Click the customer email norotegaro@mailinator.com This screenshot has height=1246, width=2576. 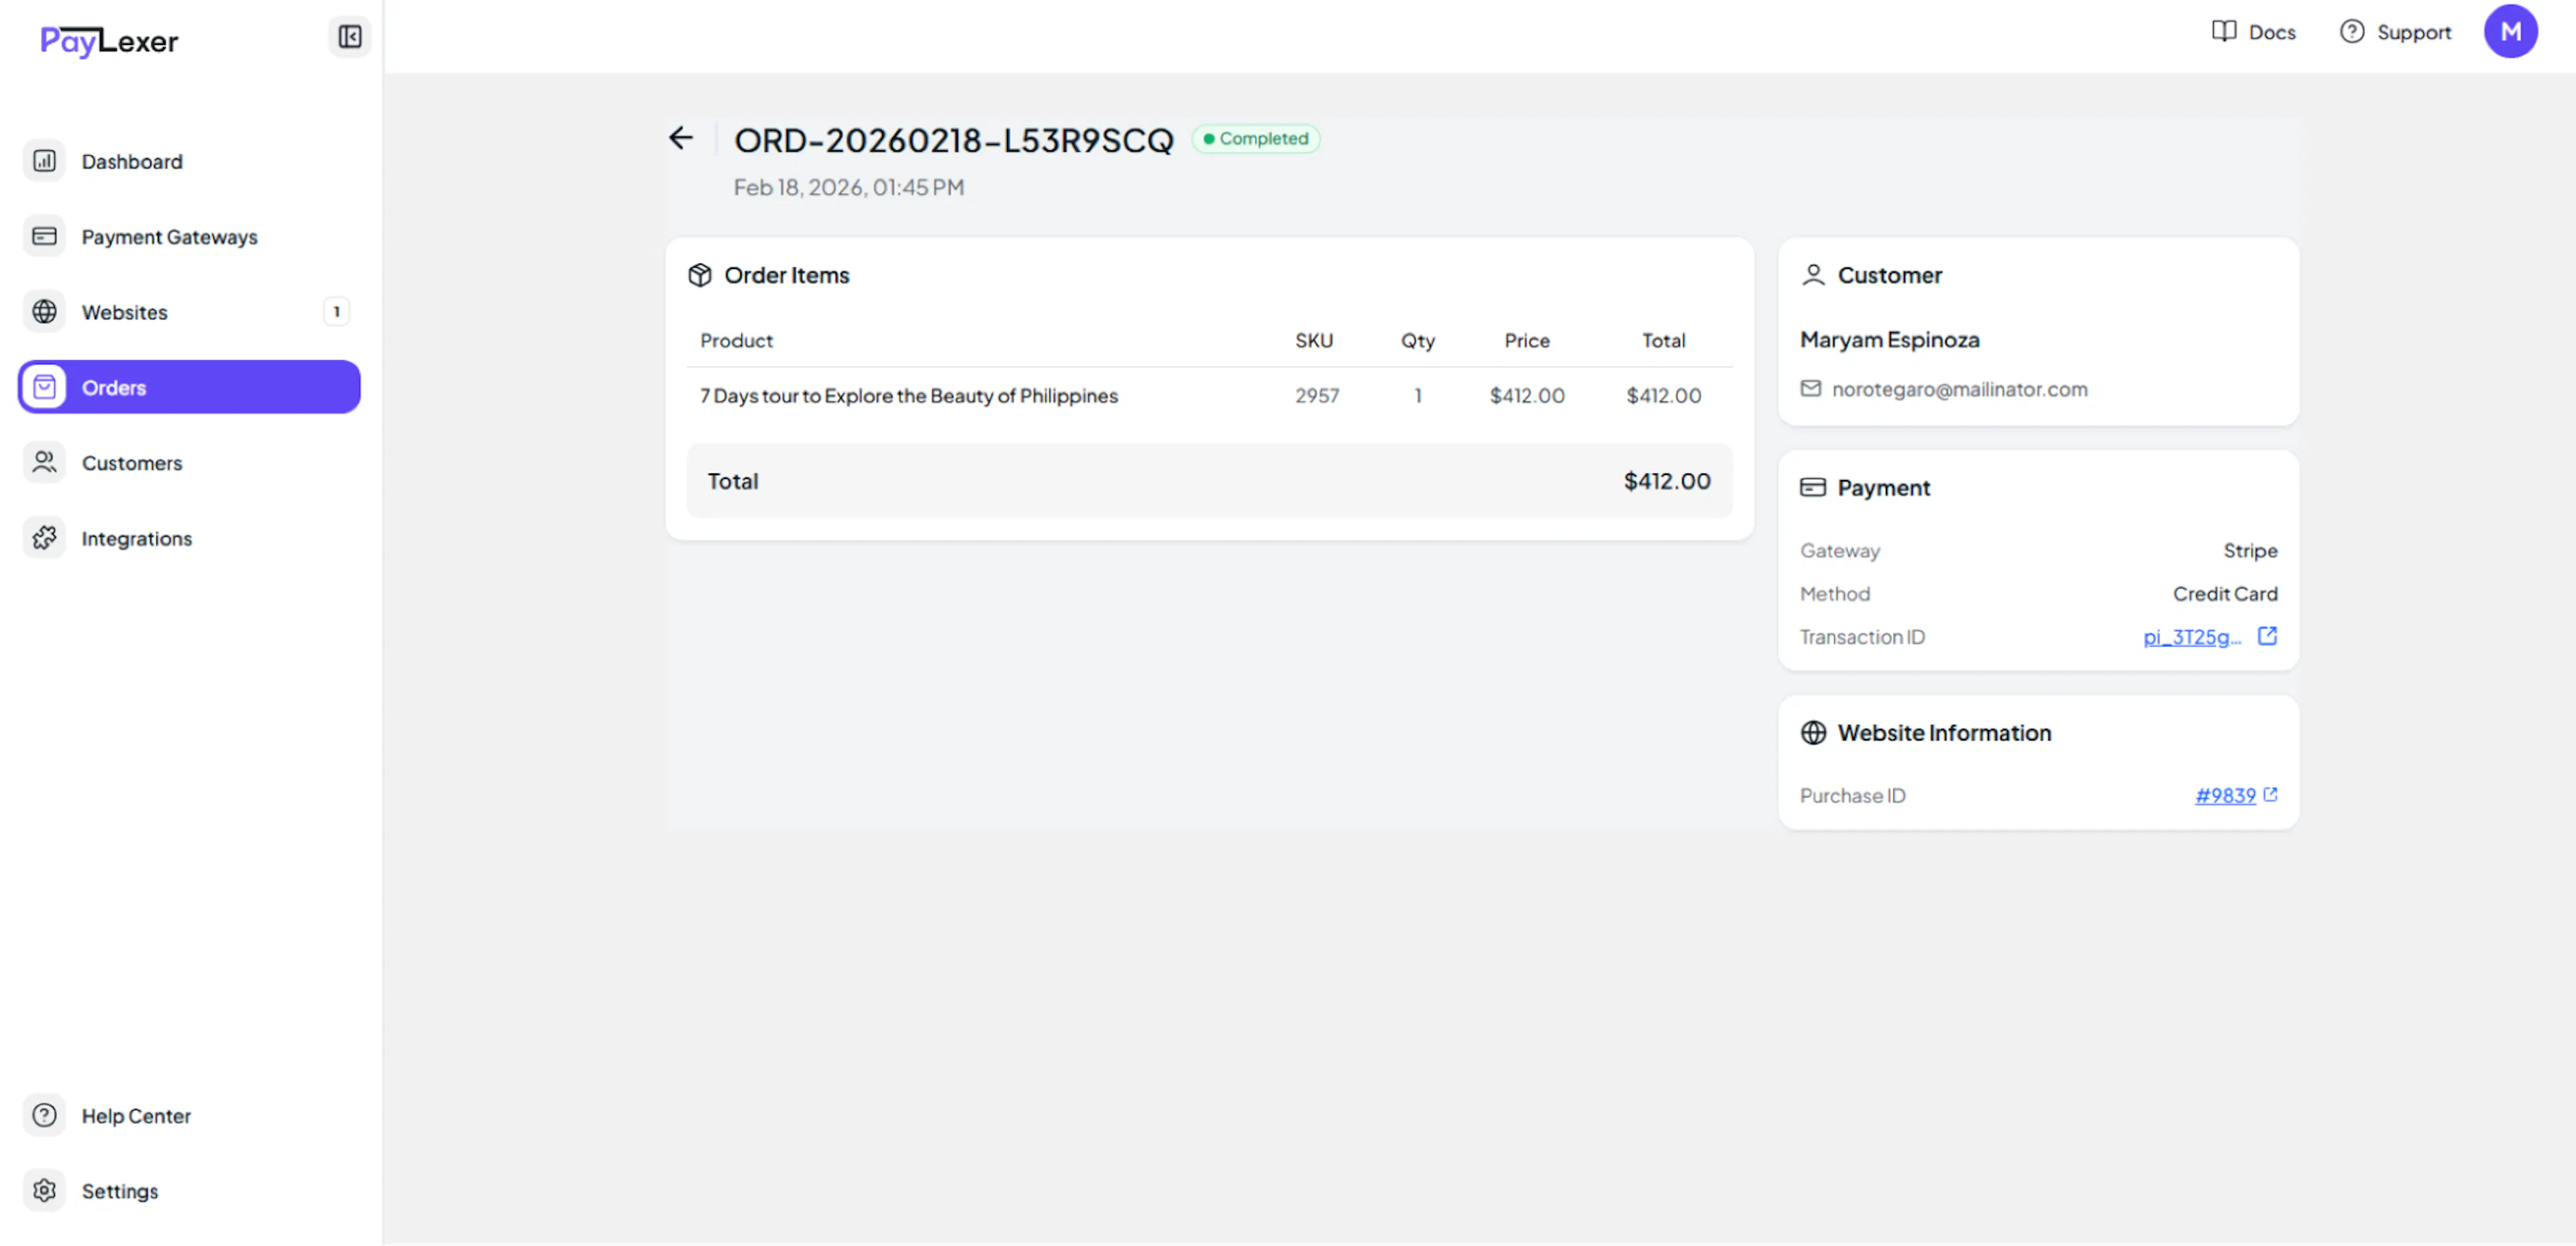[1958, 389]
